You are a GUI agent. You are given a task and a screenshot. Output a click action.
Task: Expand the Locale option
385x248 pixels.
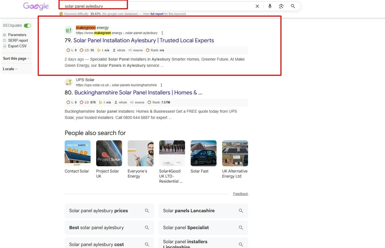(x=10, y=69)
